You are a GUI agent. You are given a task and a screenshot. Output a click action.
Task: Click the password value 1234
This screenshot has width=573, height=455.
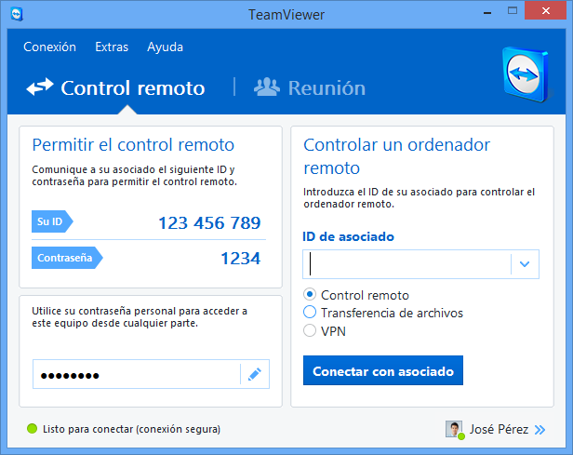click(x=240, y=259)
